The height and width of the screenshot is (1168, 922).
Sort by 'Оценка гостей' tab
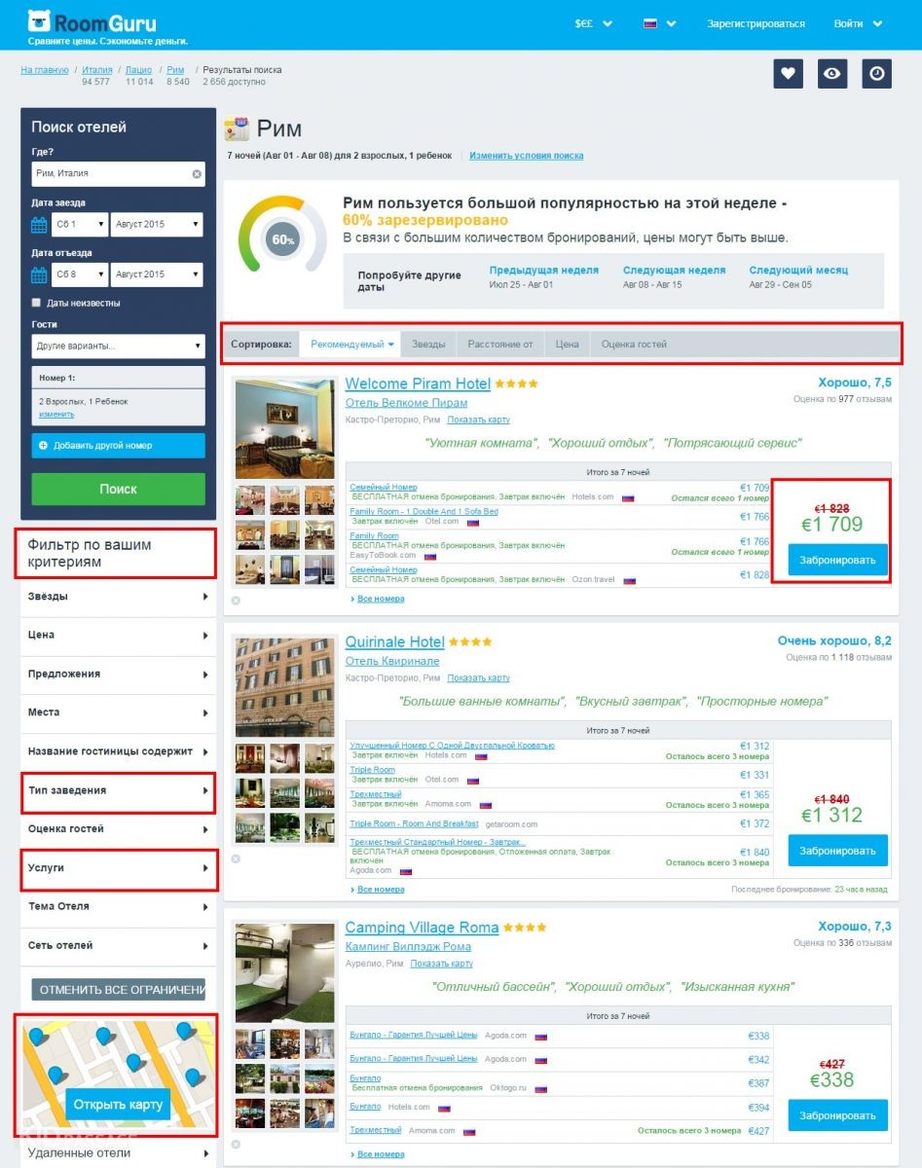(634, 345)
